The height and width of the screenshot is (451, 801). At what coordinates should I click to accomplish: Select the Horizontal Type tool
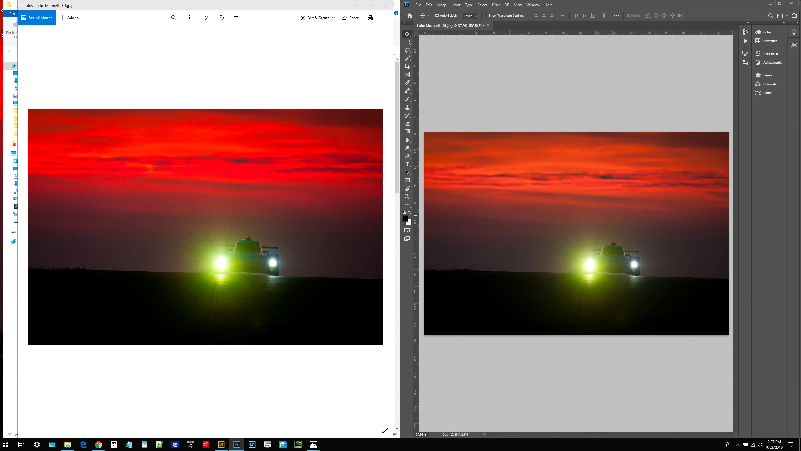(x=407, y=164)
